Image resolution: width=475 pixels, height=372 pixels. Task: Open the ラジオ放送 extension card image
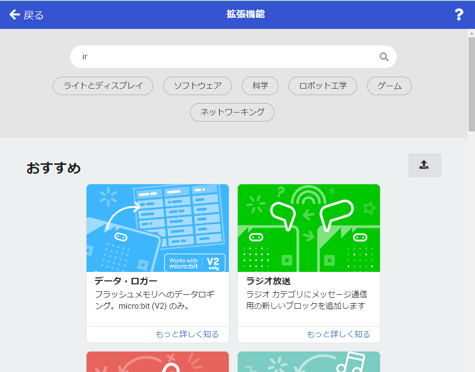click(309, 228)
